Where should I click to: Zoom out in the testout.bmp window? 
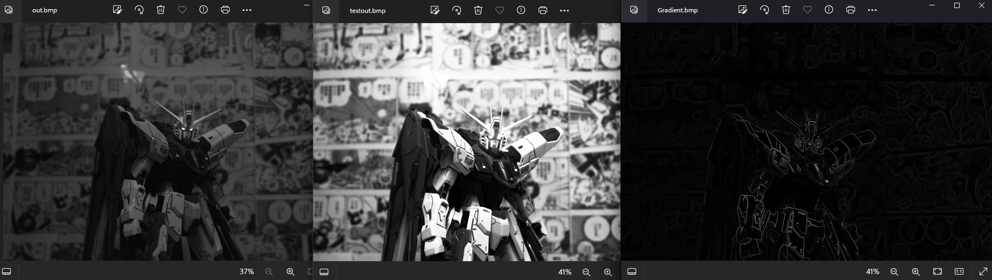click(x=587, y=272)
